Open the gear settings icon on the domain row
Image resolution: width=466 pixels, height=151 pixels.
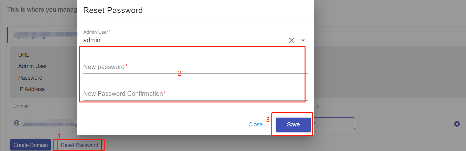(x=457, y=124)
